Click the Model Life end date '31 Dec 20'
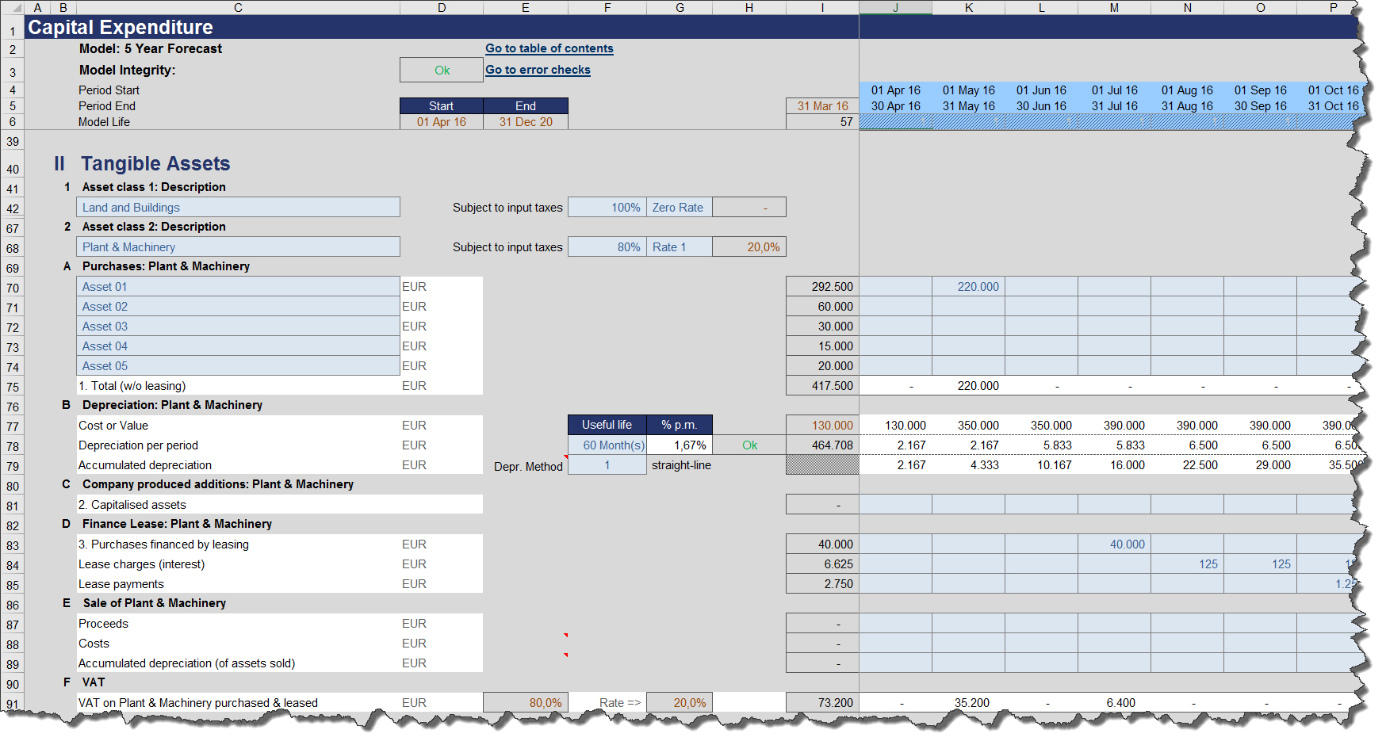 (526, 122)
